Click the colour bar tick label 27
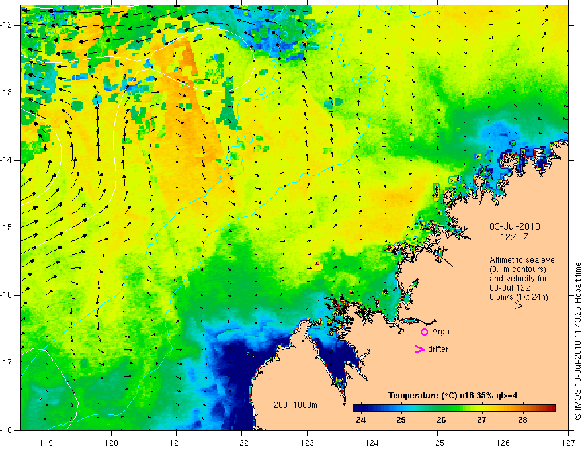The image size is (582, 450). [481, 420]
